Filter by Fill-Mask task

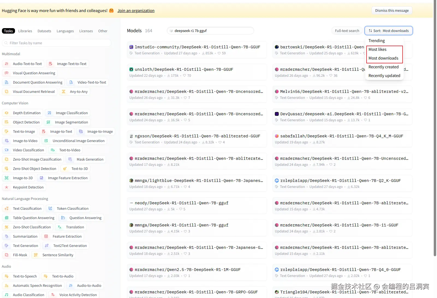(16, 255)
